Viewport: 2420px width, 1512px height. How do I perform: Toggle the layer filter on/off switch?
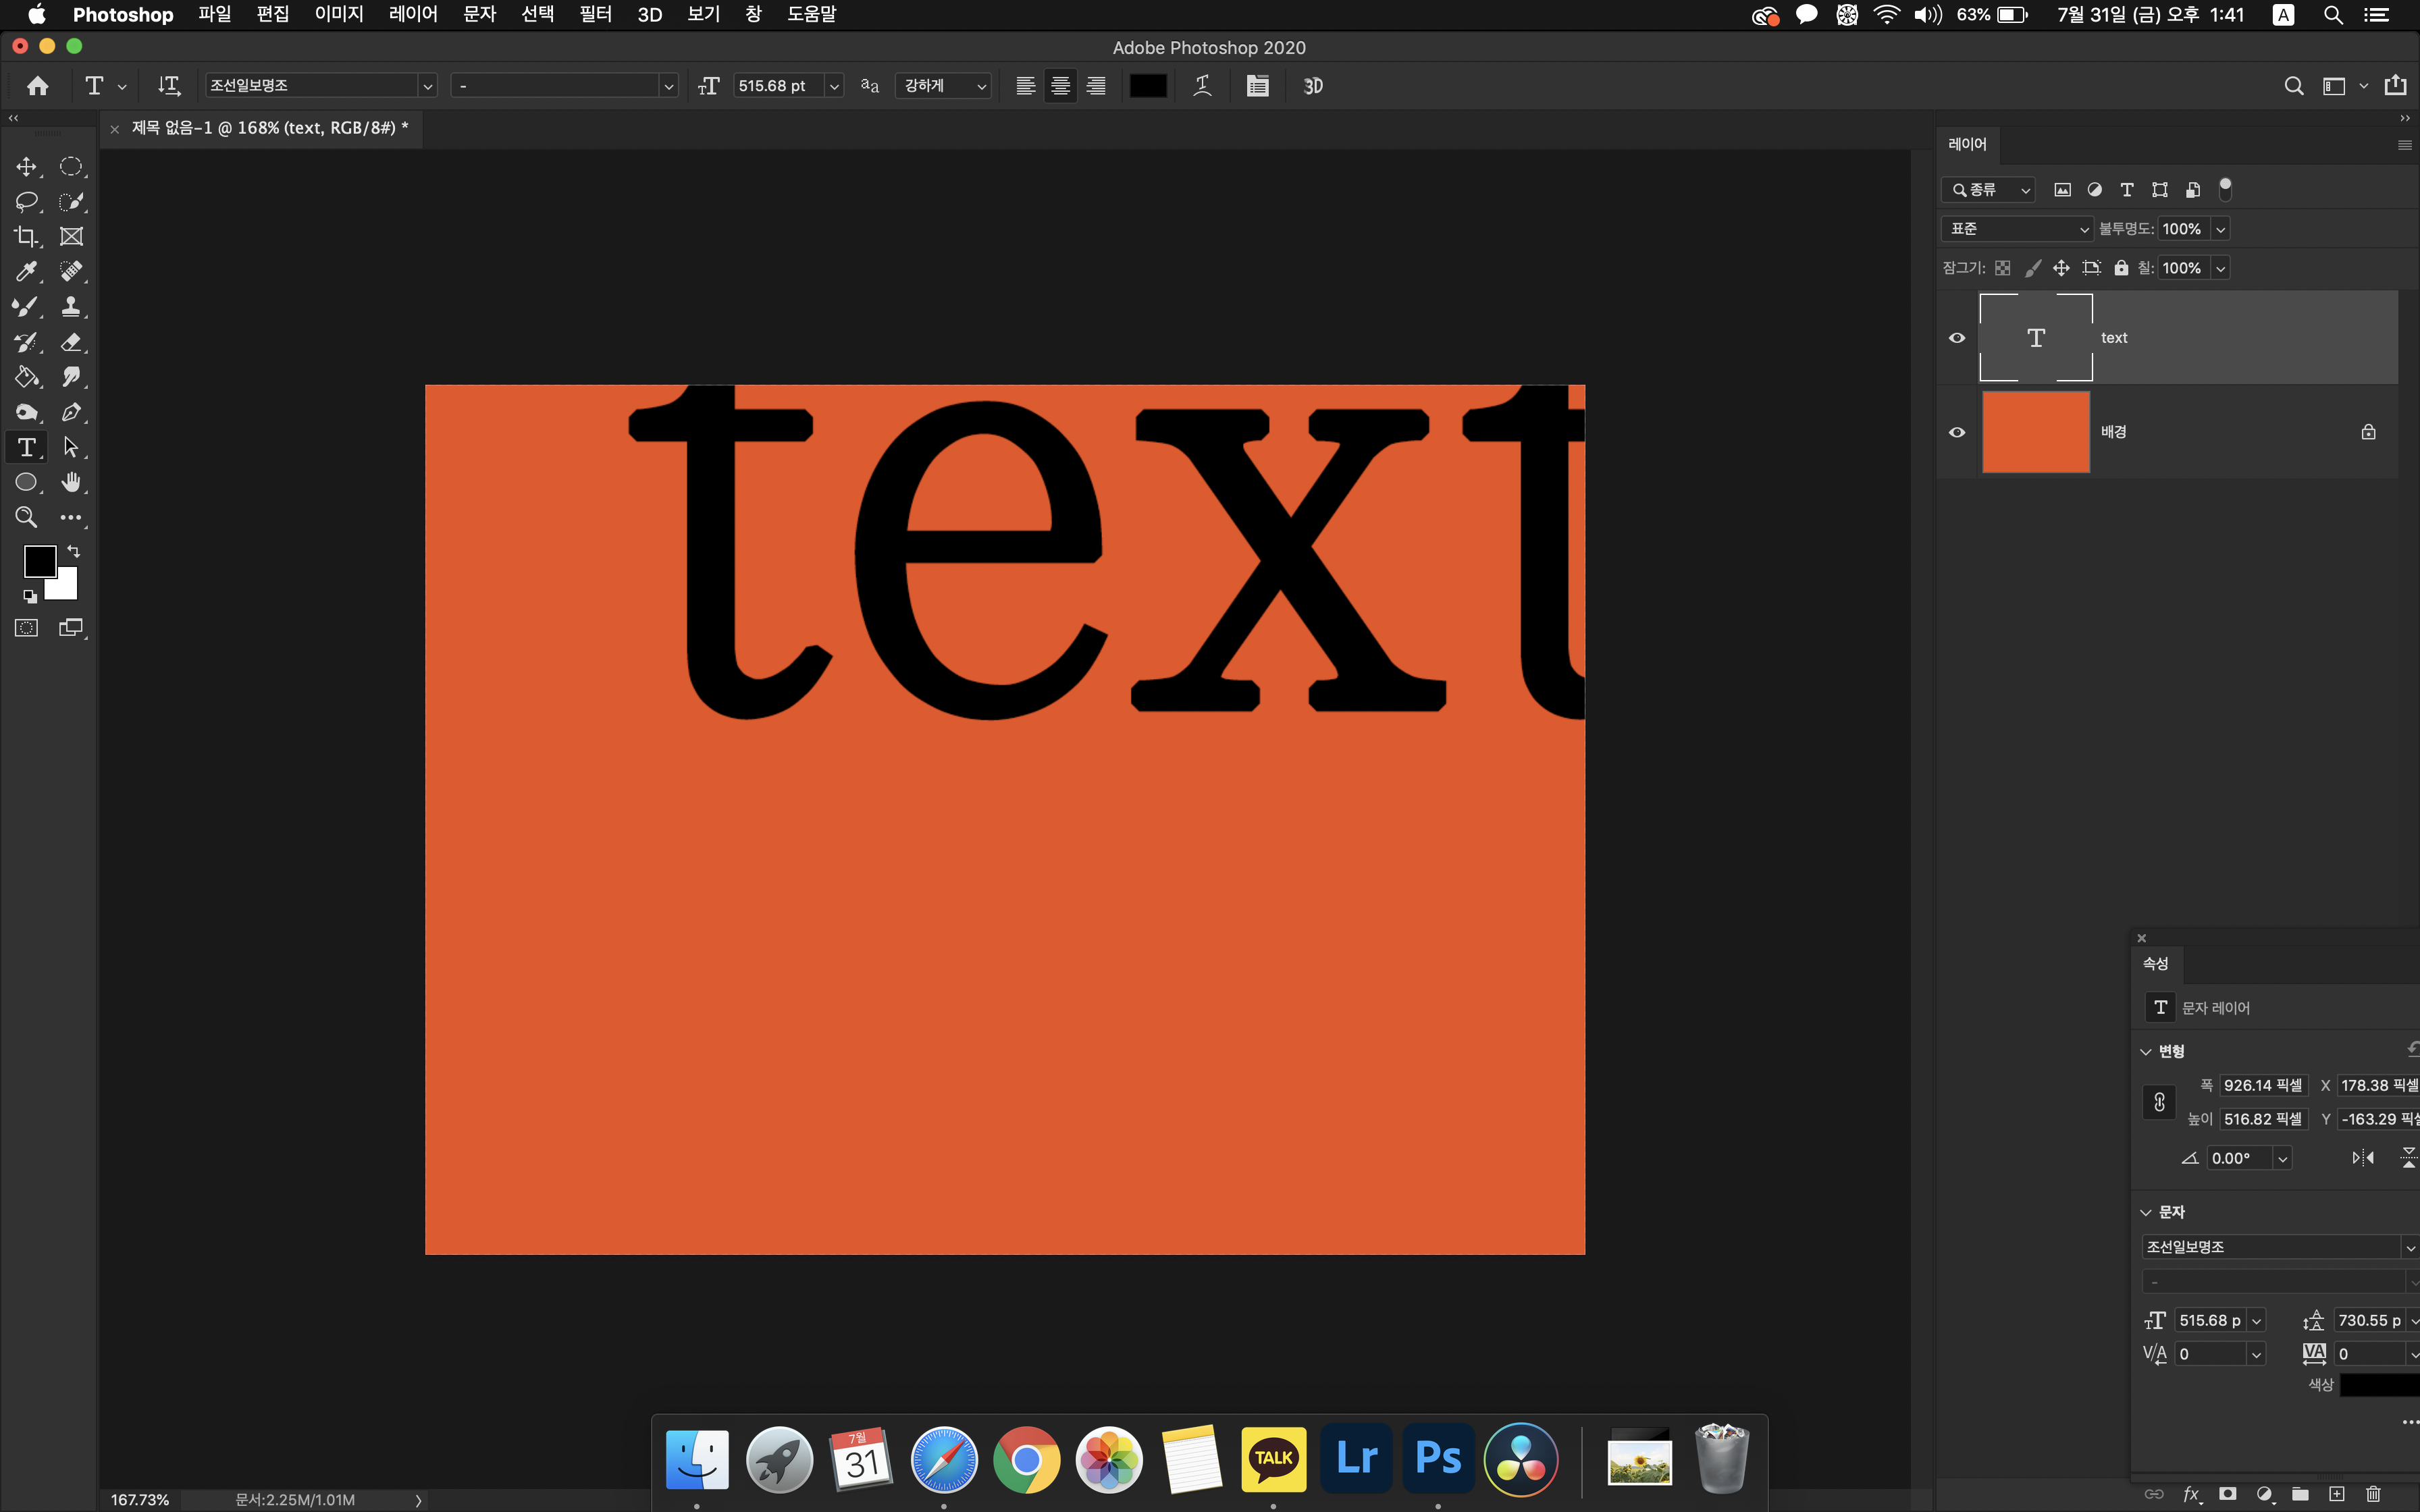pos(2225,188)
